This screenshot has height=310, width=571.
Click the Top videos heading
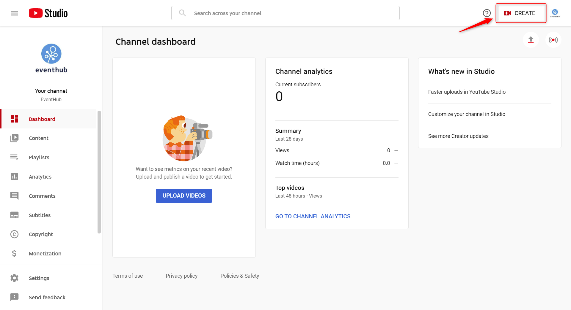coord(290,188)
